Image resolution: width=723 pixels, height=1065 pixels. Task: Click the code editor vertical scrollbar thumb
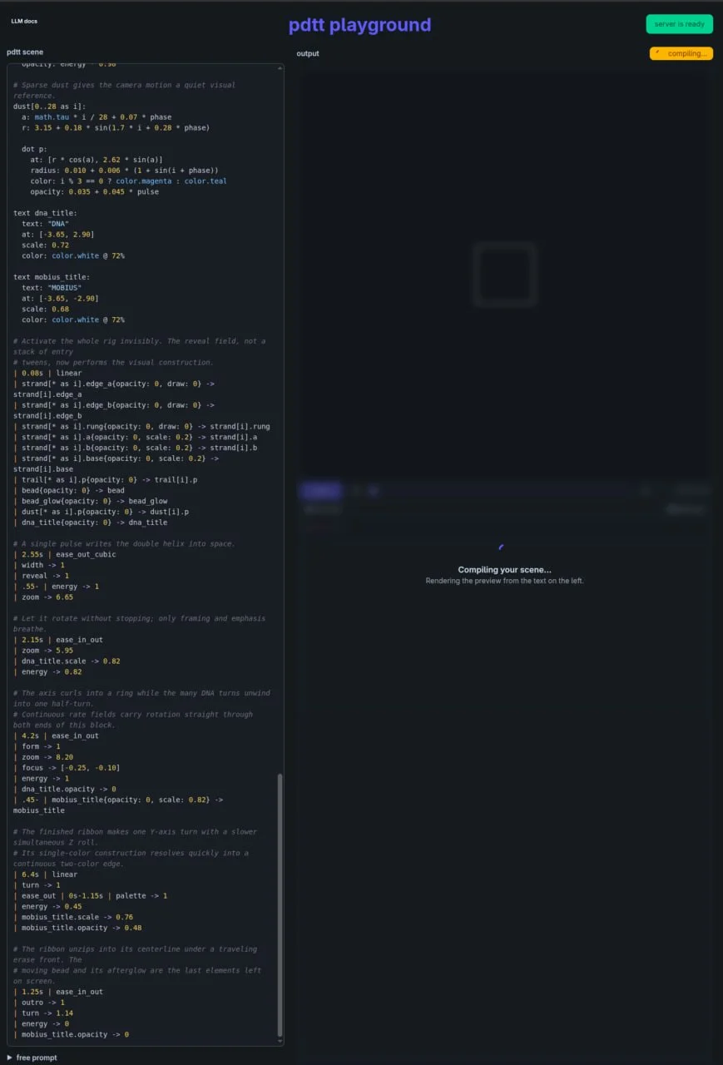pyautogui.click(x=280, y=905)
